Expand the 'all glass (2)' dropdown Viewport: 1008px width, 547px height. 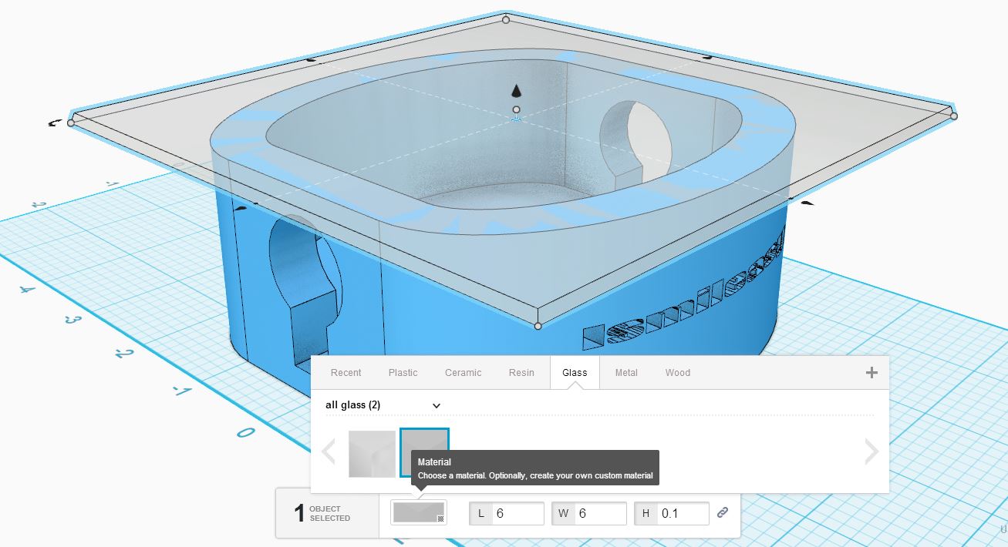click(x=383, y=405)
